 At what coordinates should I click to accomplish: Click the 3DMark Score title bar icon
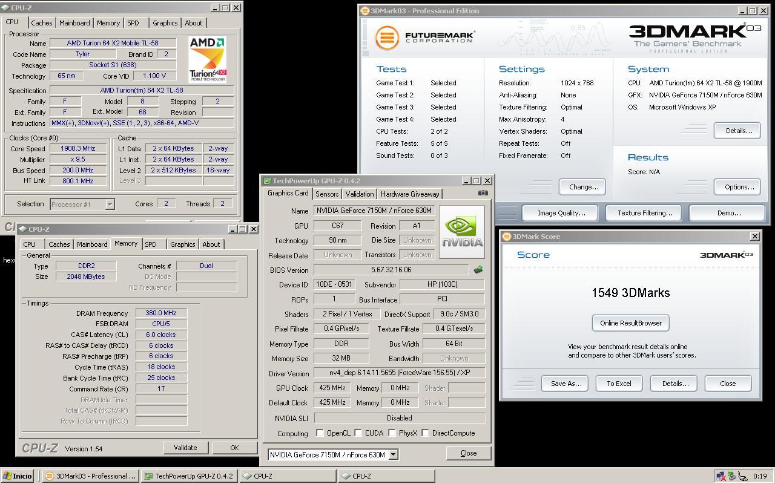507,237
